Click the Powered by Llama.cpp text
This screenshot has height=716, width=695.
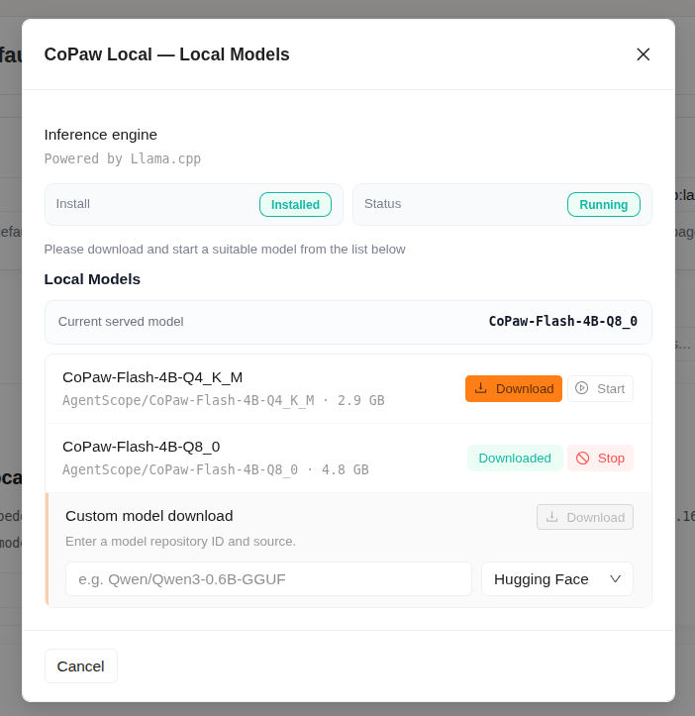(123, 158)
